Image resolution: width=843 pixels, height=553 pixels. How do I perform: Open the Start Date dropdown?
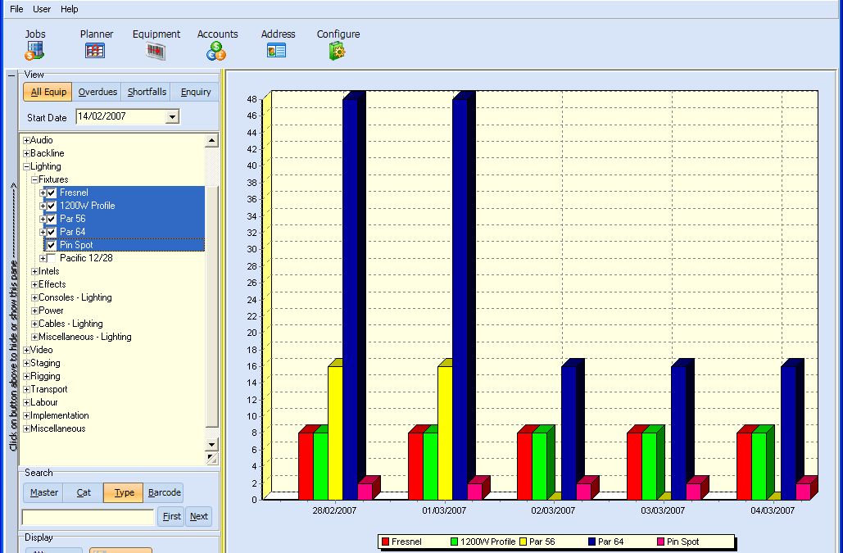pos(171,117)
